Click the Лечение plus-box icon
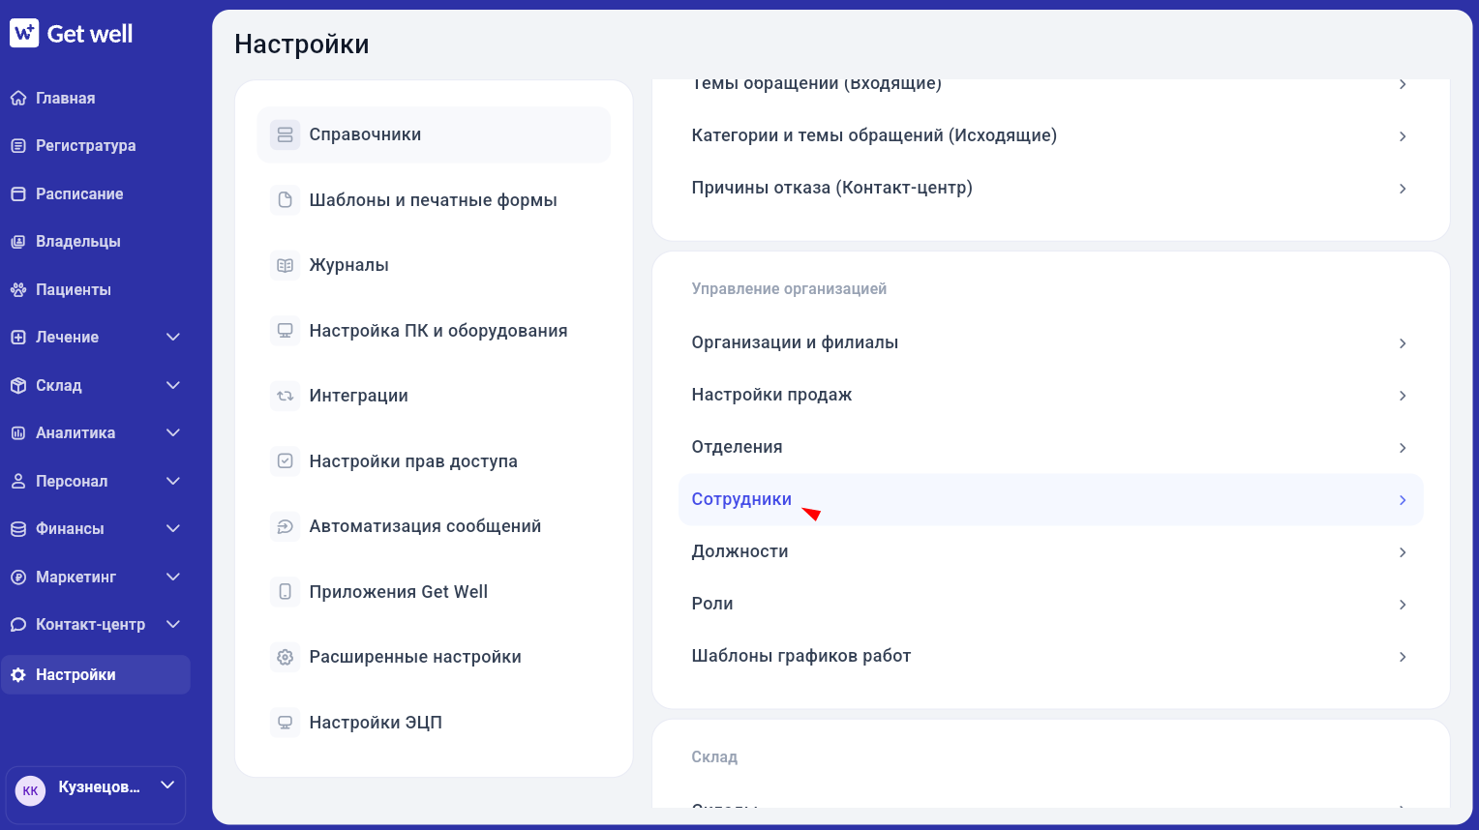The width and height of the screenshot is (1479, 830). 18,338
